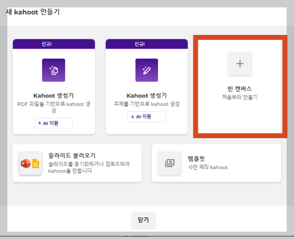The width and height of the screenshot is (294, 239).
Task: Open the 빈 캔버스 card title
Action: click(x=240, y=89)
